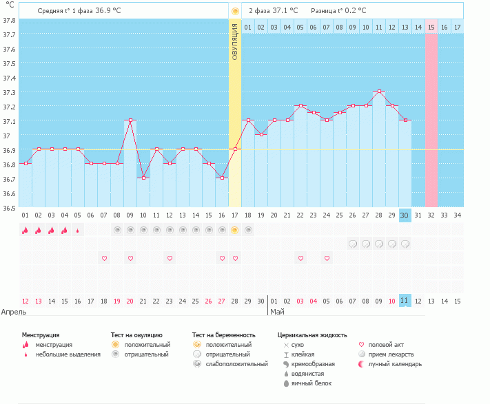Click the menstruation icon on cycle day 01

click(x=25, y=230)
